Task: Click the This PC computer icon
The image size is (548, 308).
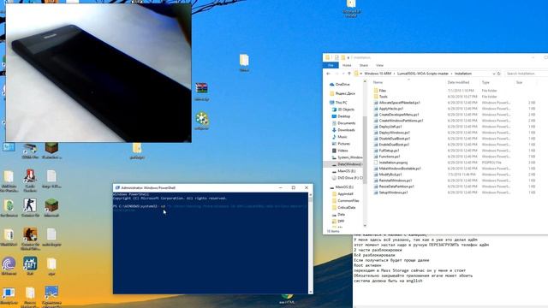Action: [x=332, y=103]
